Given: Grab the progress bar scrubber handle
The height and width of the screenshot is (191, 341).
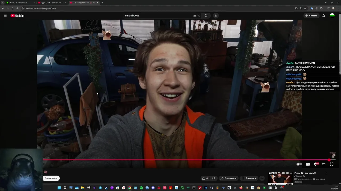Looking at the screenshot, I should coord(329,160).
